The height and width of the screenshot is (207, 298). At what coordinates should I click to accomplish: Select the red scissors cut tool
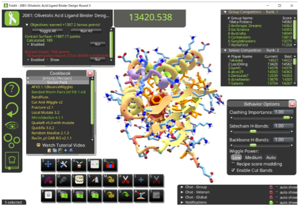coord(125,180)
